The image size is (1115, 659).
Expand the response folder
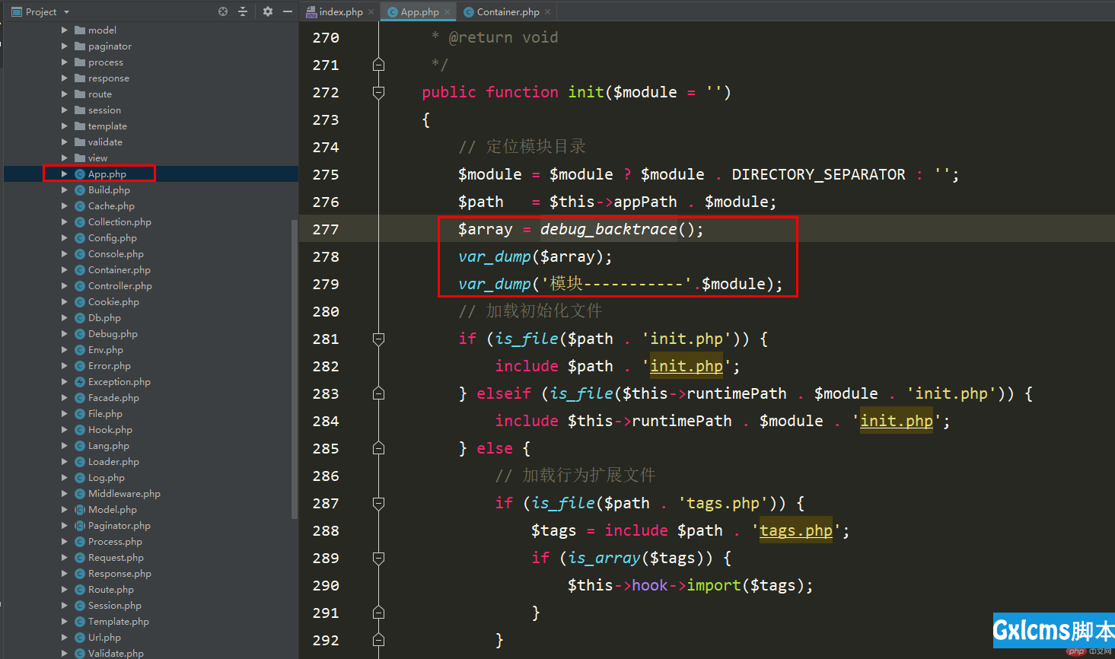coord(65,78)
